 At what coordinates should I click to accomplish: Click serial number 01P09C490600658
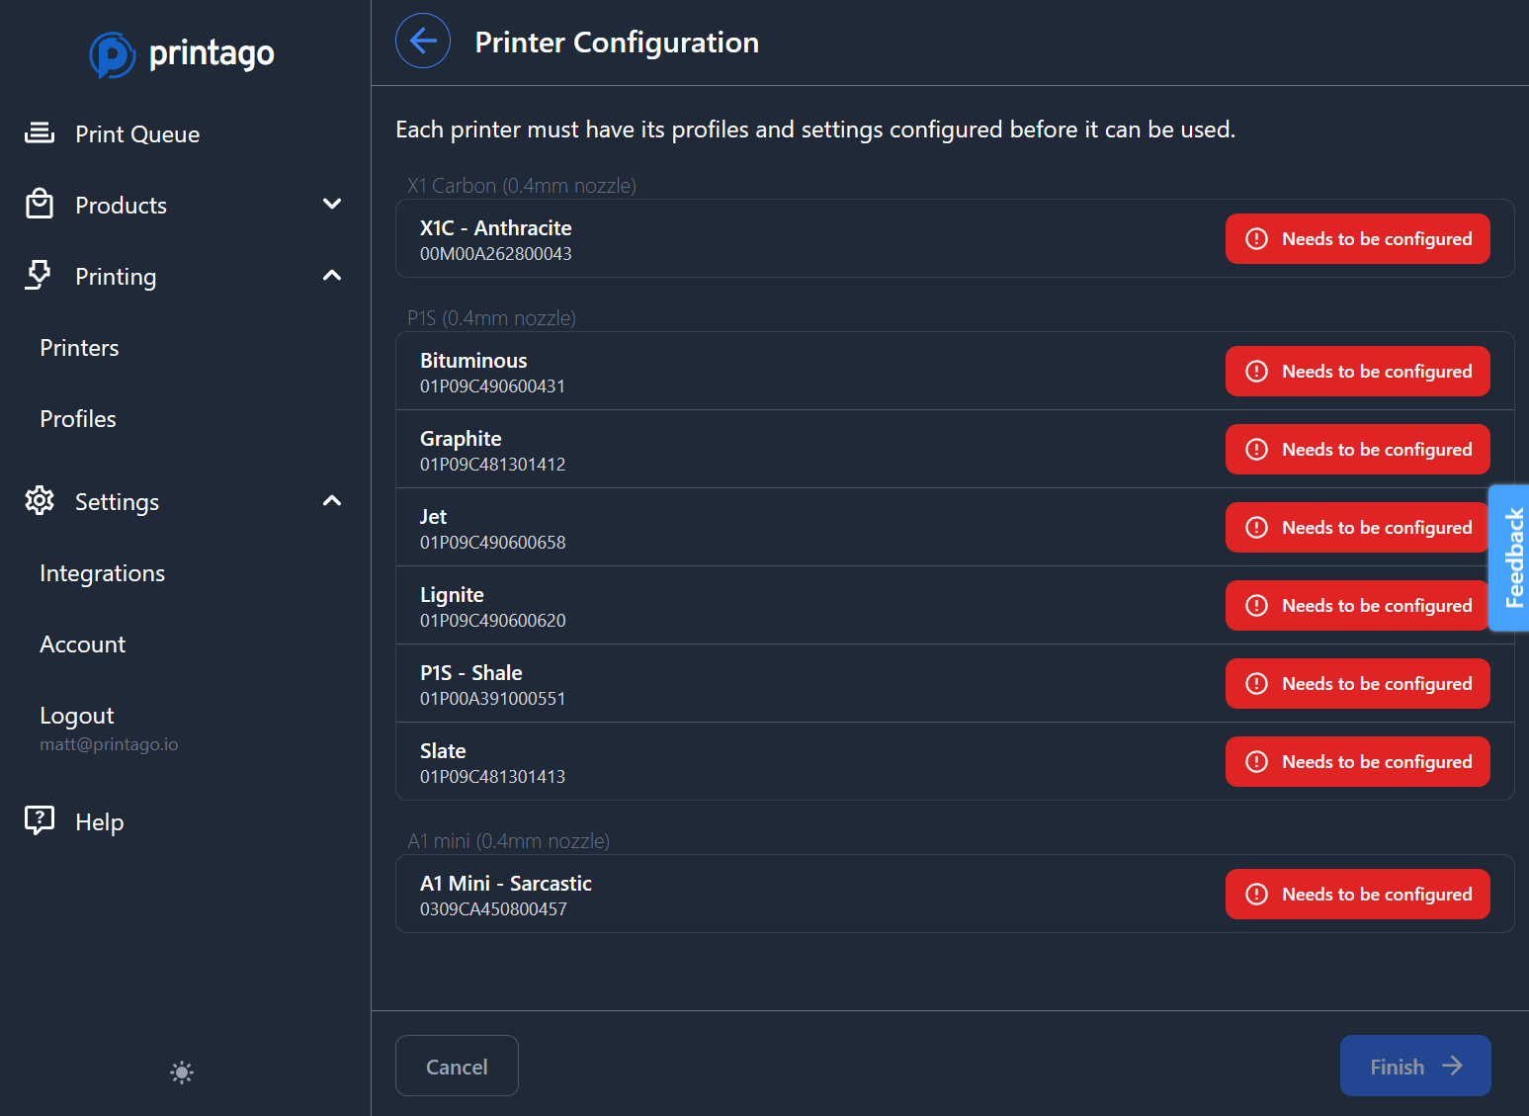(492, 543)
